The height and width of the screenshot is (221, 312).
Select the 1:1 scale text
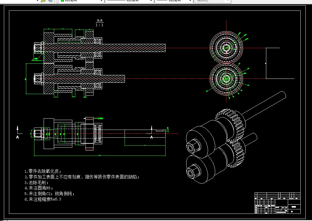pyautogui.click(x=100, y=25)
